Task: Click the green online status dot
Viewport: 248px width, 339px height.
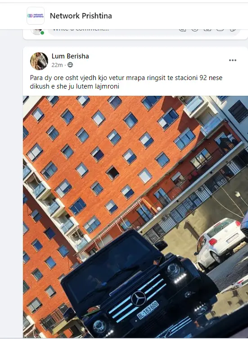Action: 42,33
